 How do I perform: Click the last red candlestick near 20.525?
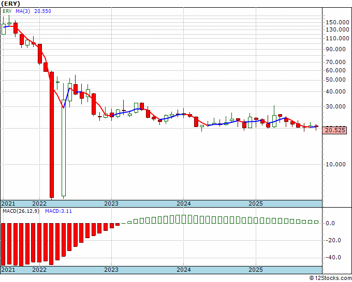click(x=316, y=127)
